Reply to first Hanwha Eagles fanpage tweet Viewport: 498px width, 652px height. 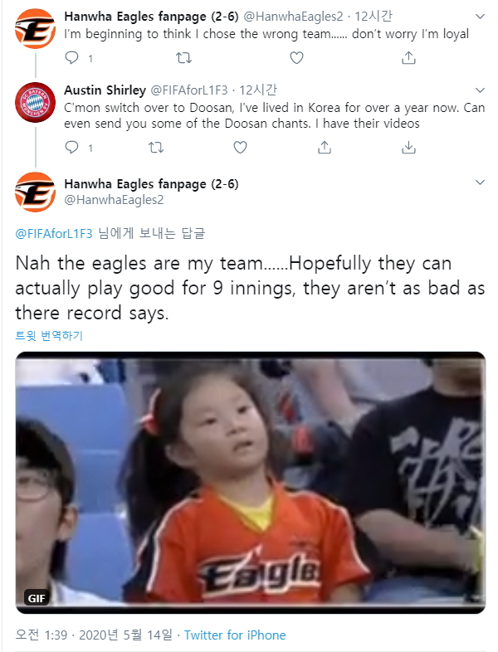72,58
